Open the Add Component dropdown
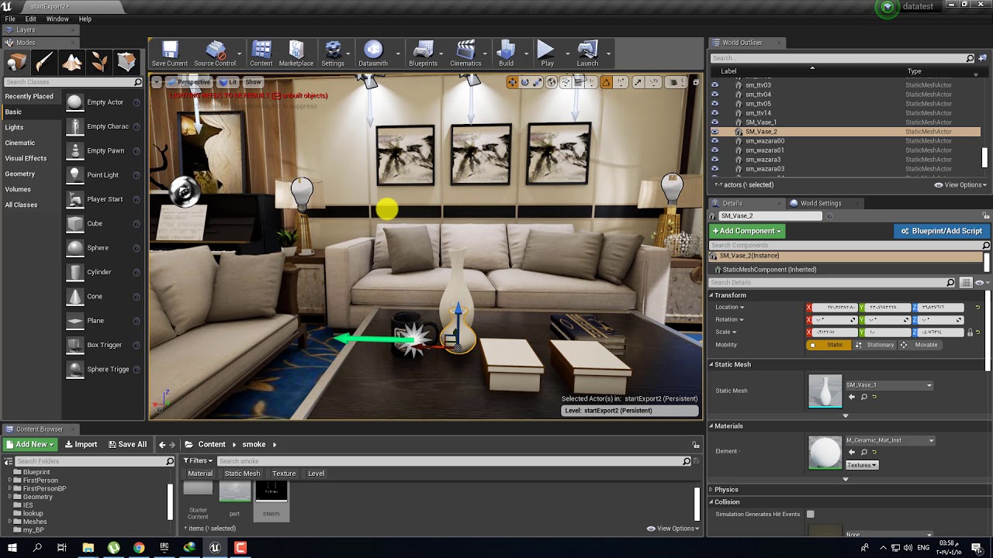The width and height of the screenshot is (993, 558). point(747,231)
